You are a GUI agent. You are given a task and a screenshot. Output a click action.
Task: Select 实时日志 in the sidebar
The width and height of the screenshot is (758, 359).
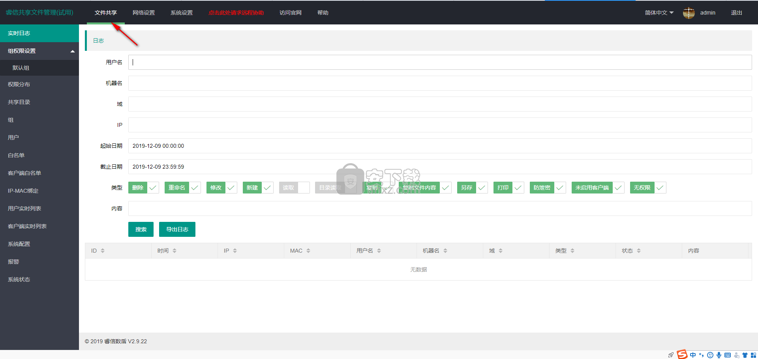pyautogui.click(x=39, y=33)
